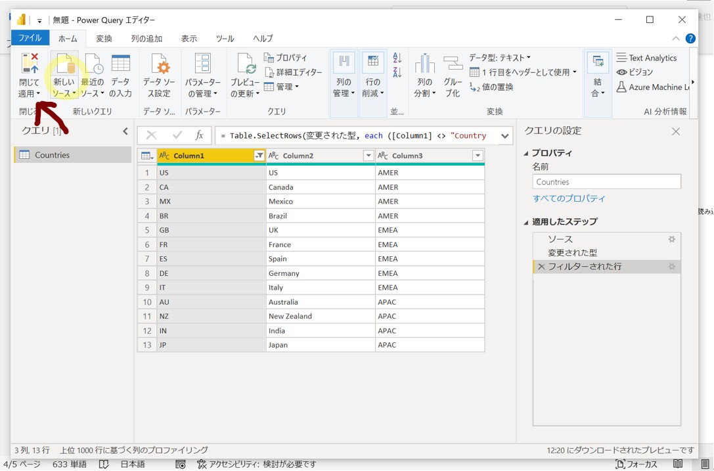Click the Reduce Rows (行の削減) icon
714x471 pixels.
373,62
